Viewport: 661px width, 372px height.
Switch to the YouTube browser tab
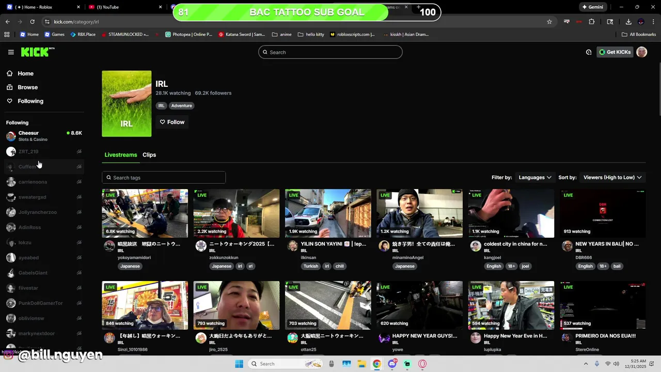(x=124, y=7)
